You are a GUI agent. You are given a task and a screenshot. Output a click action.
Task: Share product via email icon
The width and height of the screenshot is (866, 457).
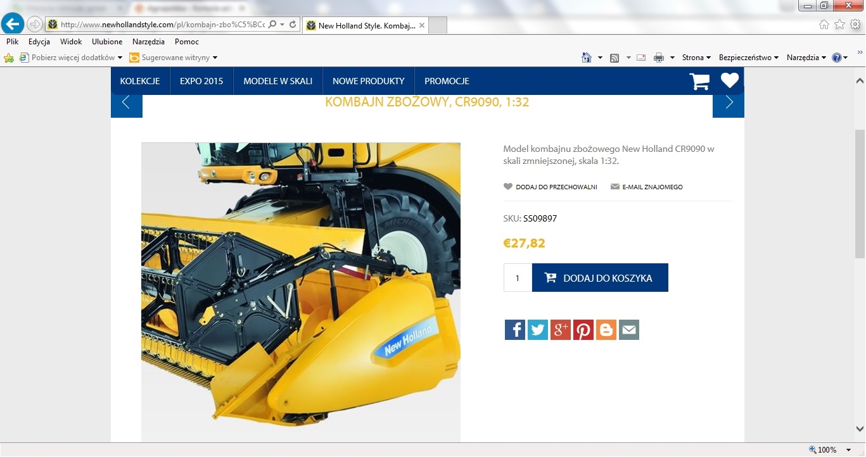click(629, 330)
